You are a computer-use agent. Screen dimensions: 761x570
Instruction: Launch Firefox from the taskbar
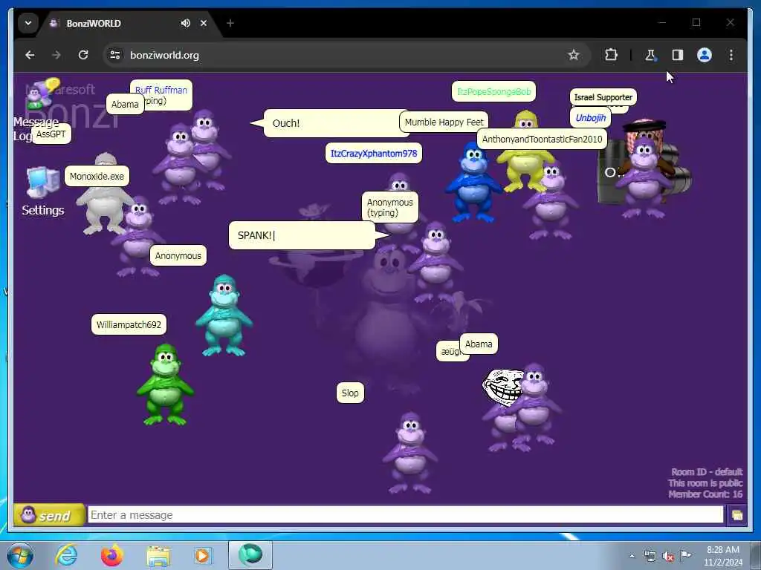coord(112,555)
